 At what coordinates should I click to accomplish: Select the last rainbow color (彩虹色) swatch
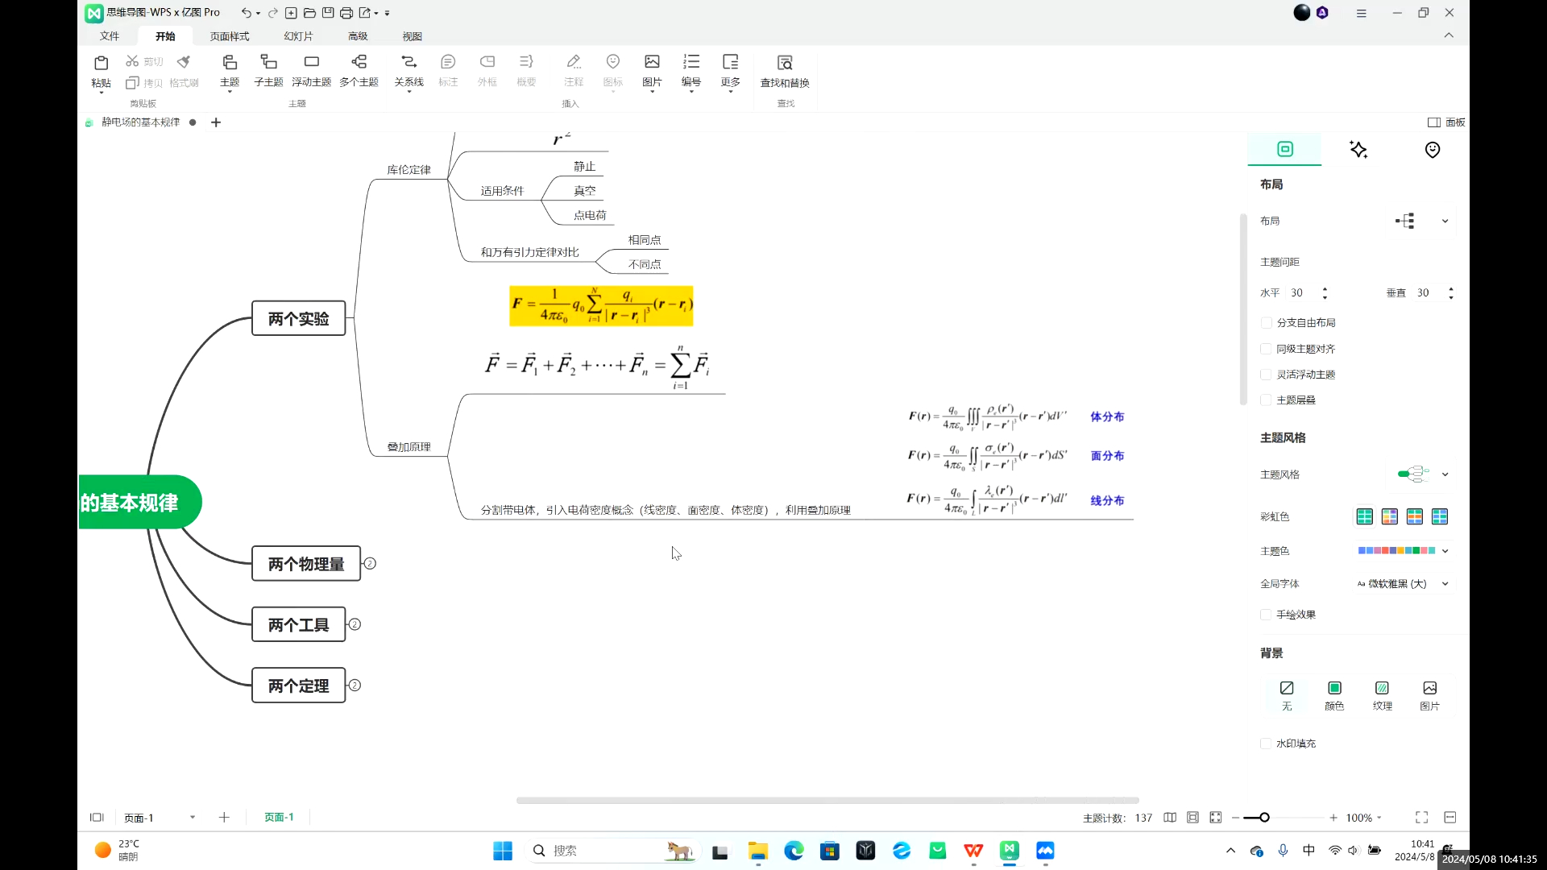(x=1440, y=516)
